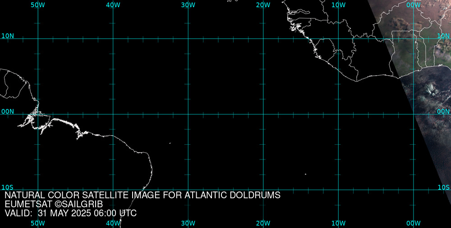Select the 30W label along the bottom edge
451x228 pixels.
(188, 223)
